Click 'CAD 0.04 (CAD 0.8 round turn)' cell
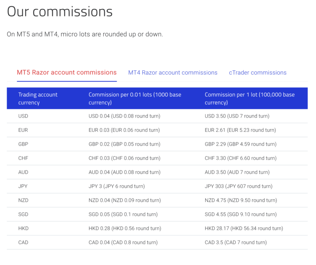316x265 pixels. [123, 242]
